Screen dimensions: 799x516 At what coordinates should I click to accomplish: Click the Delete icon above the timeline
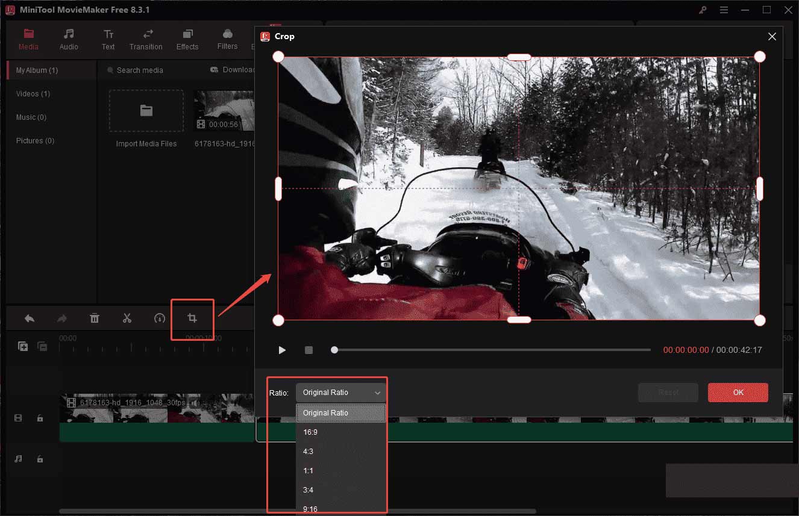[x=95, y=318]
